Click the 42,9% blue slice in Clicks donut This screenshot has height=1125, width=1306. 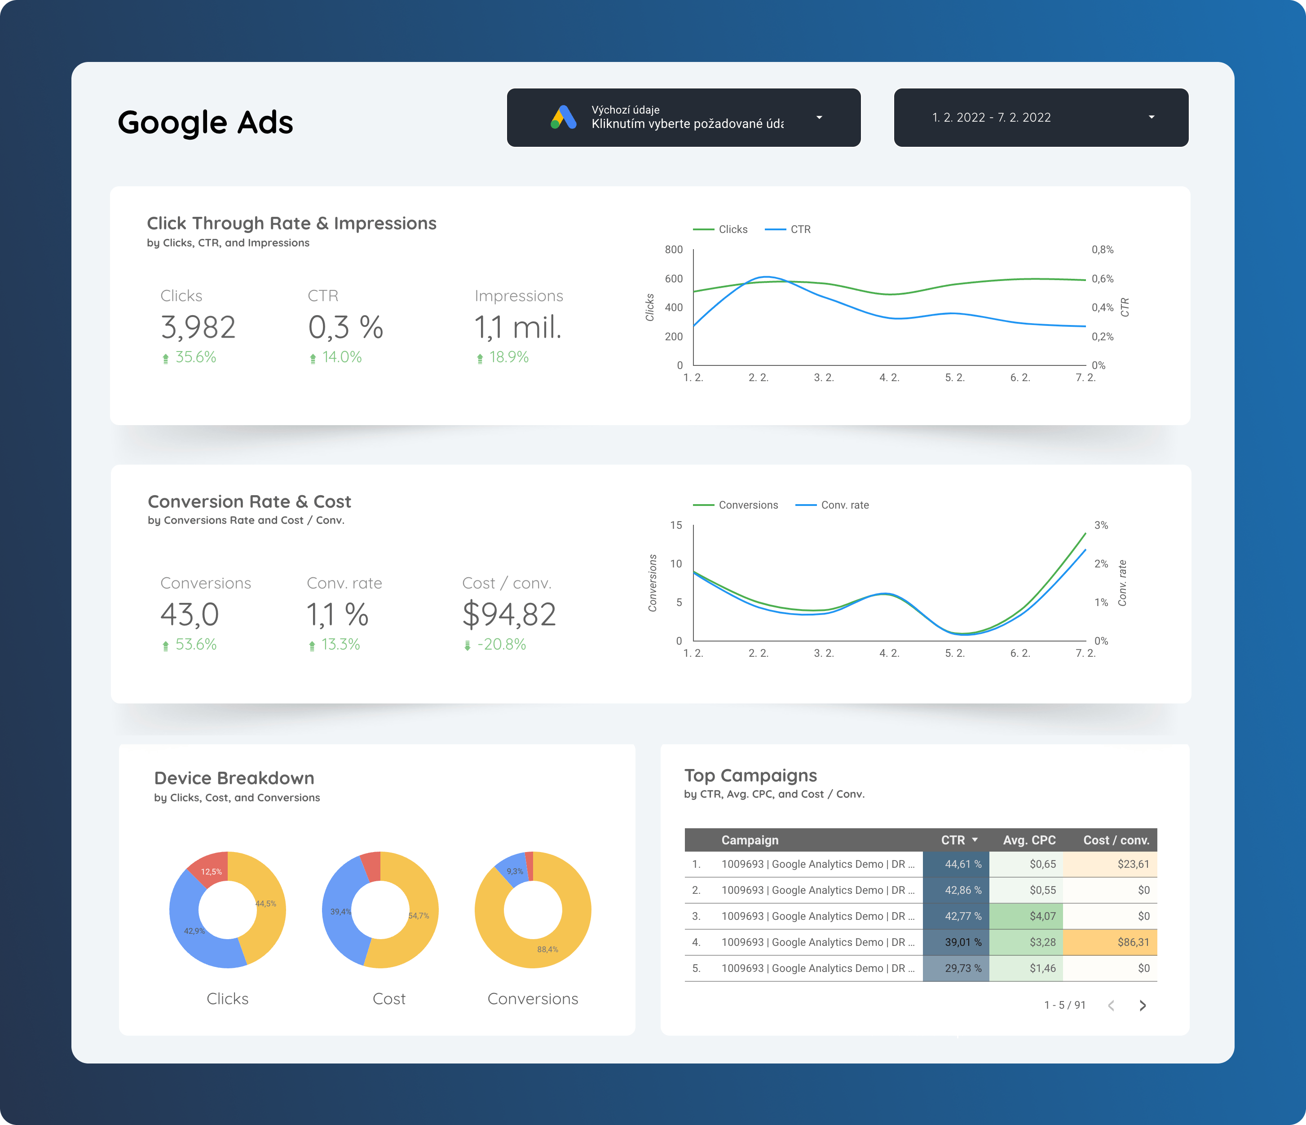(194, 931)
